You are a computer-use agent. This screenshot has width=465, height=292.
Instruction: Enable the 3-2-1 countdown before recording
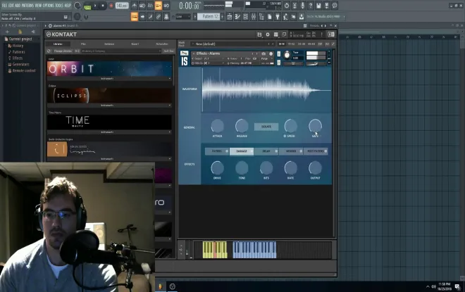[x=150, y=6]
